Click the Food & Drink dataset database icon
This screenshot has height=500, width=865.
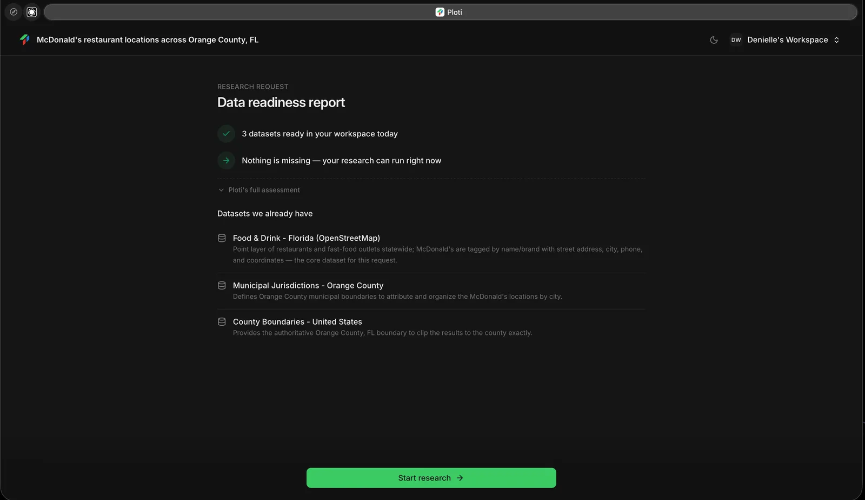tap(222, 238)
